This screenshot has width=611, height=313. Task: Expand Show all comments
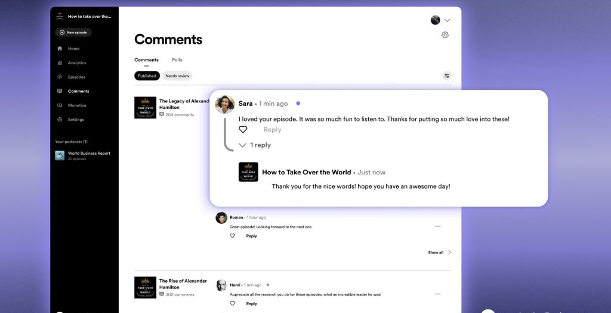(439, 252)
